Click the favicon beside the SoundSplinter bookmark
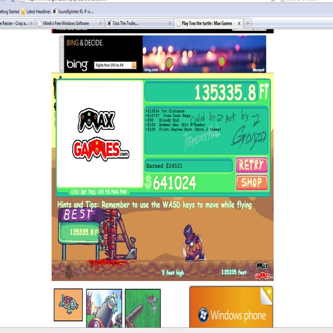Image resolution: width=333 pixels, height=333 pixels. pos(54,11)
